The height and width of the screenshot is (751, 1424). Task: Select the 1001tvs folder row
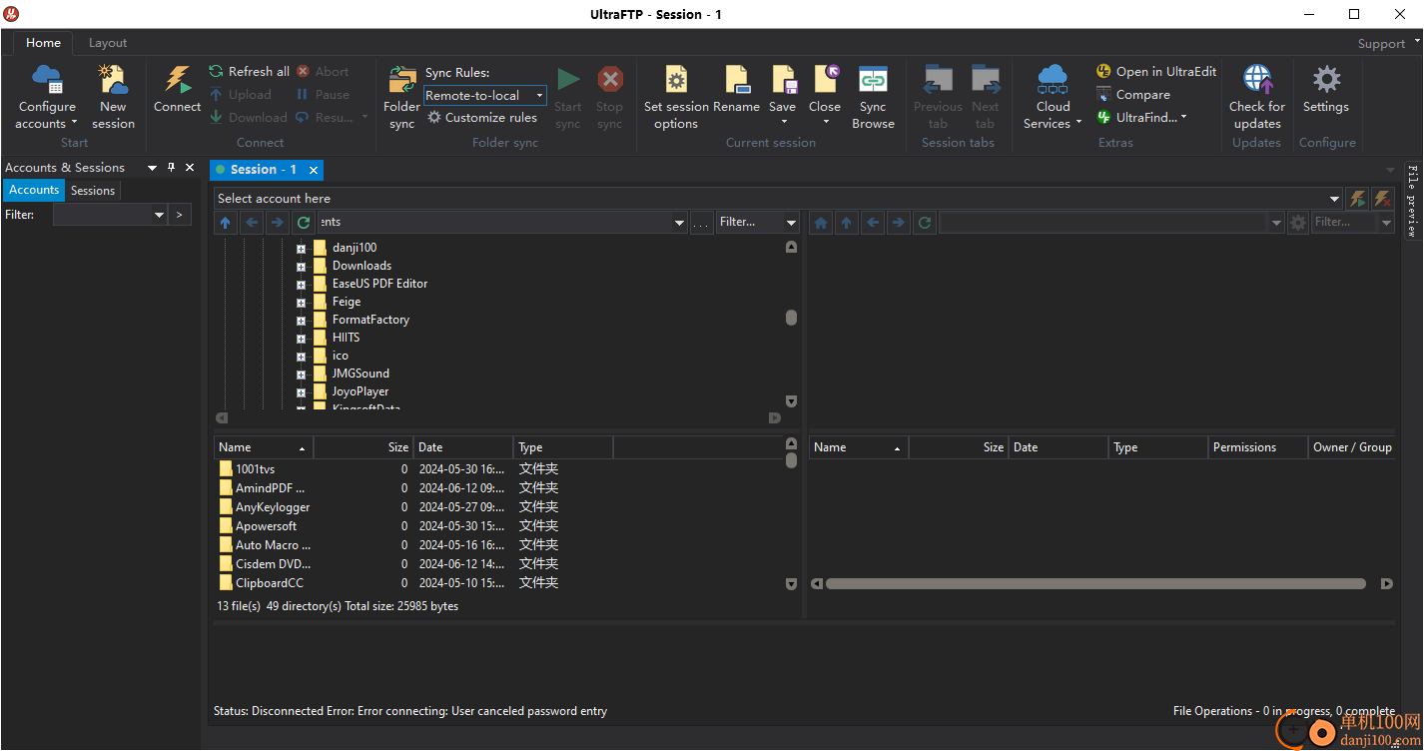coord(499,468)
